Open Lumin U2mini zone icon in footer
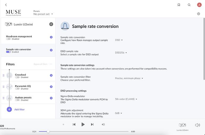The width and height of the screenshot is (205, 135). [182, 125]
